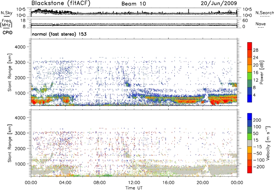Click the 08:00 time axis label

[99, 183]
